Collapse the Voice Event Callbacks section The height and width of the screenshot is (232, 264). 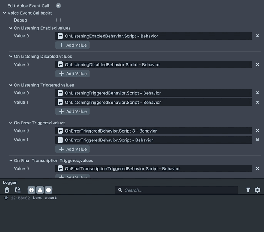[x=5, y=13]
